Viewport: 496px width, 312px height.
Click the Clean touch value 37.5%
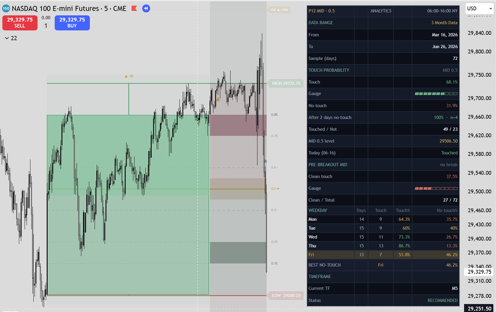(452, 177)
